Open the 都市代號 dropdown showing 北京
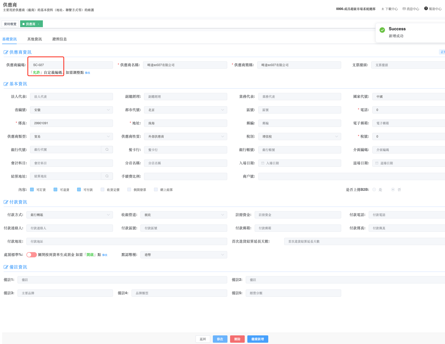 [186, 110]
